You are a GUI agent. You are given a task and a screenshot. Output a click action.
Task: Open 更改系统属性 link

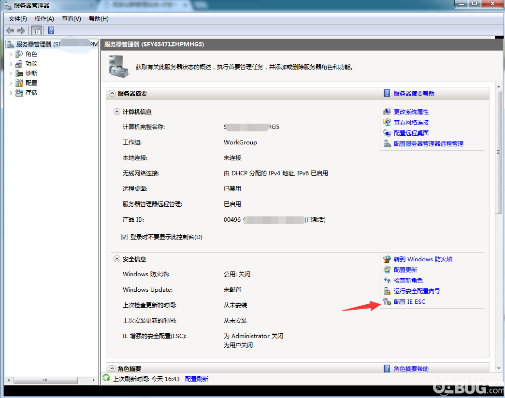coord(411,112)
